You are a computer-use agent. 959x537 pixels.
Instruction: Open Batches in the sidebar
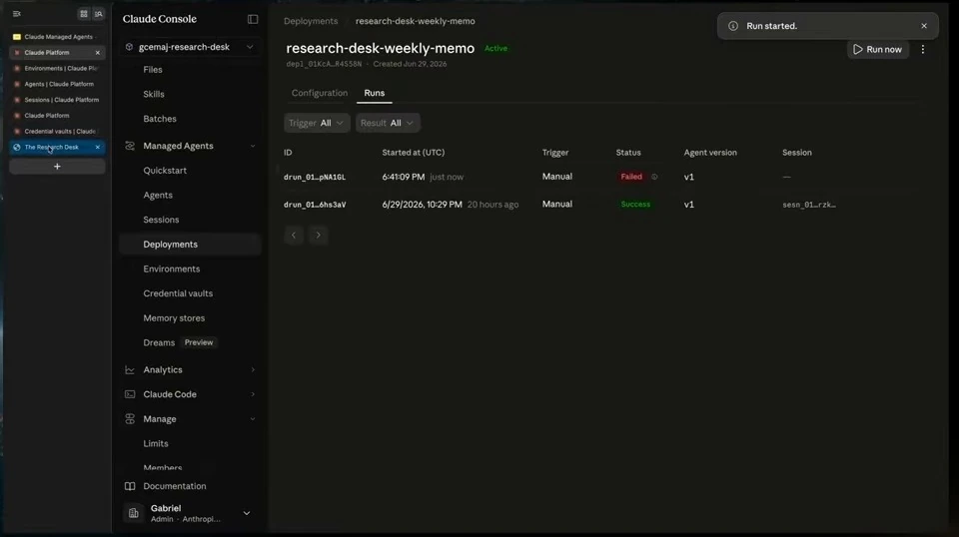point(160,119)
